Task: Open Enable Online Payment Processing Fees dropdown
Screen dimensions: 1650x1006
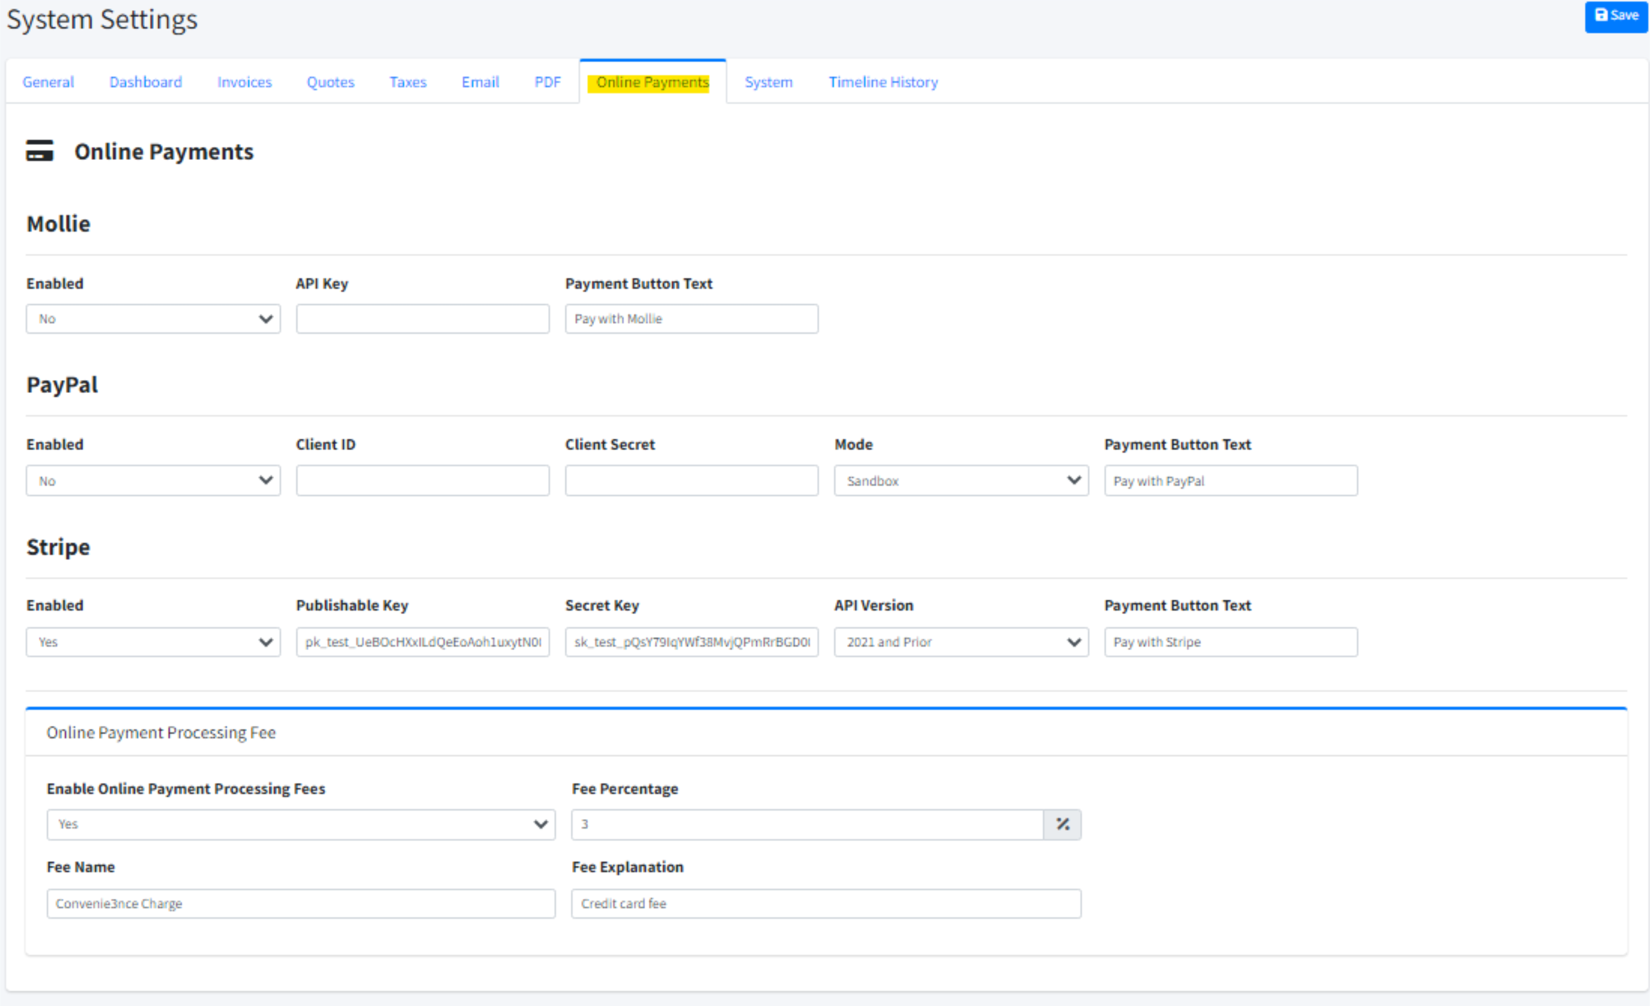Action: [x=300, y=824]
